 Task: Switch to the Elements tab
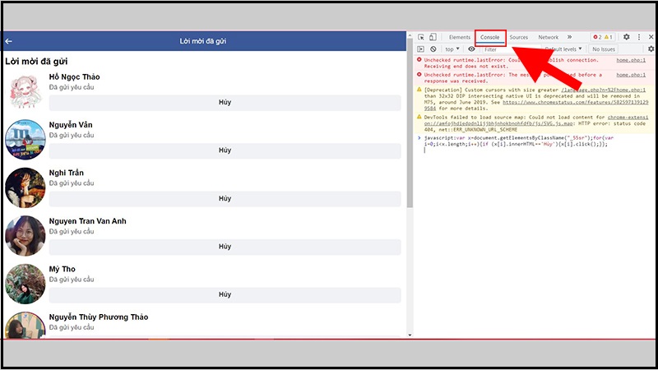click(459, 37)
